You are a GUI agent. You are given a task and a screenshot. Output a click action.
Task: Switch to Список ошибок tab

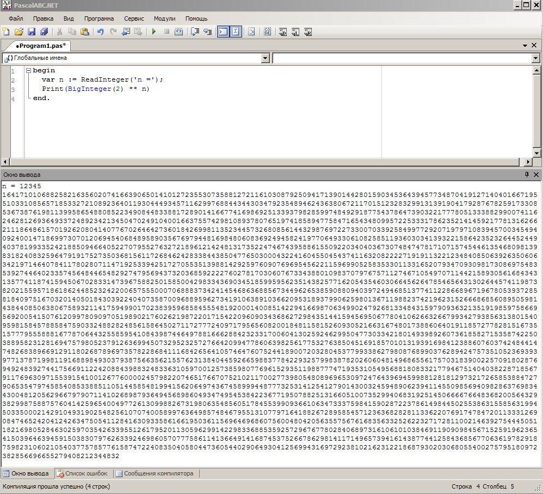click(82, 473)
